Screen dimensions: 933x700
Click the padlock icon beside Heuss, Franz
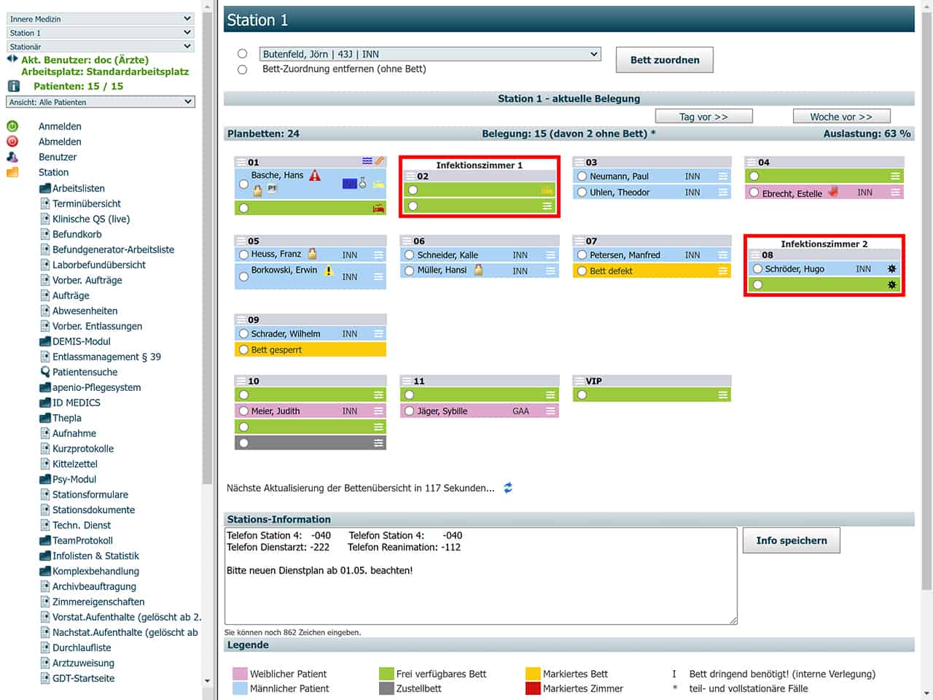pos(313,254)
